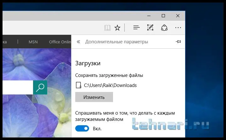The image size is (226, 140).
Task: Click the Изменить button
Action: point(94,97)
